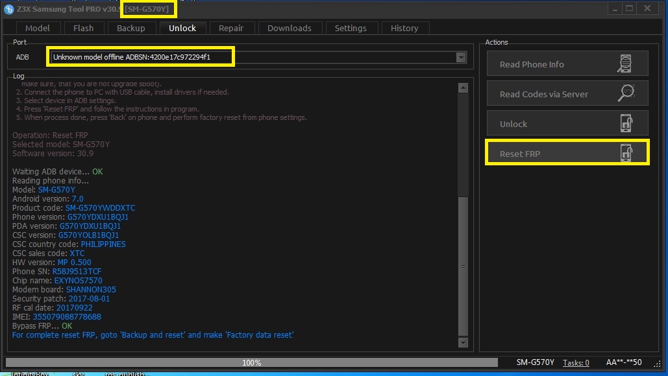Open the History tab

click(x=404, y=28)
